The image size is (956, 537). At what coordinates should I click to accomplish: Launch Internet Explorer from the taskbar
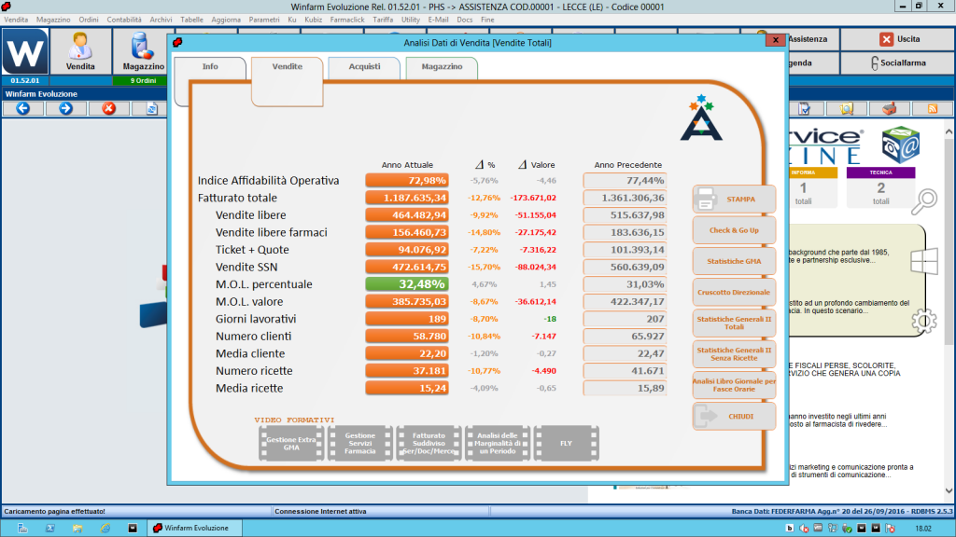[x=105, y=528]
